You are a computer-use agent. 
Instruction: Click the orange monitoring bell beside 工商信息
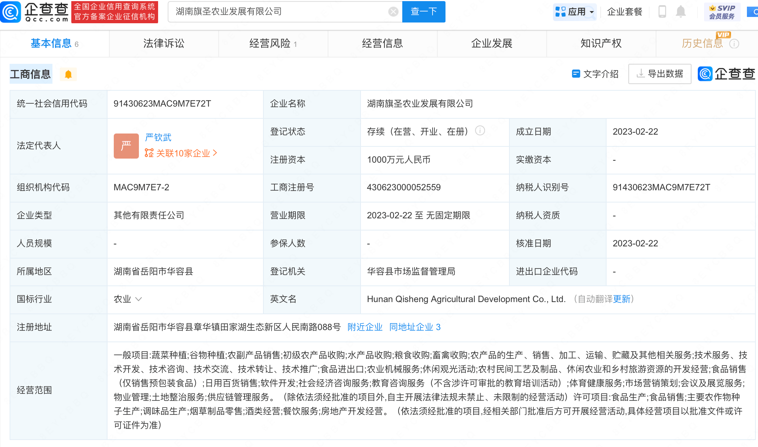click(x=68, y=74)
